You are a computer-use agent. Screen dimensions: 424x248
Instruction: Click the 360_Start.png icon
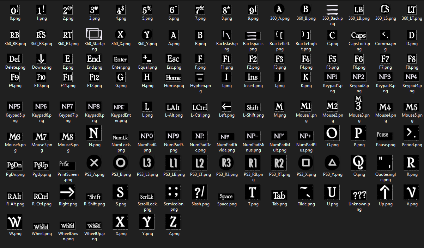pos(94,35)
